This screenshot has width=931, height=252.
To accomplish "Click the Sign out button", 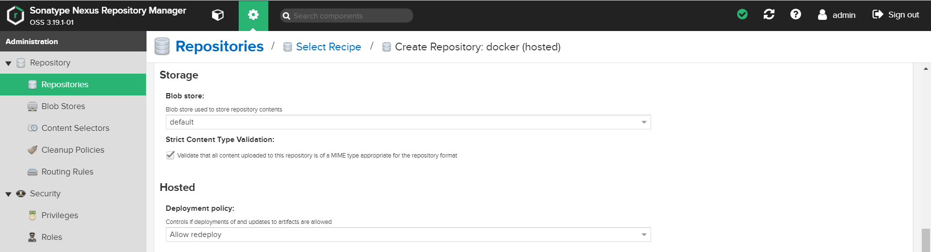I will (896, 15).
